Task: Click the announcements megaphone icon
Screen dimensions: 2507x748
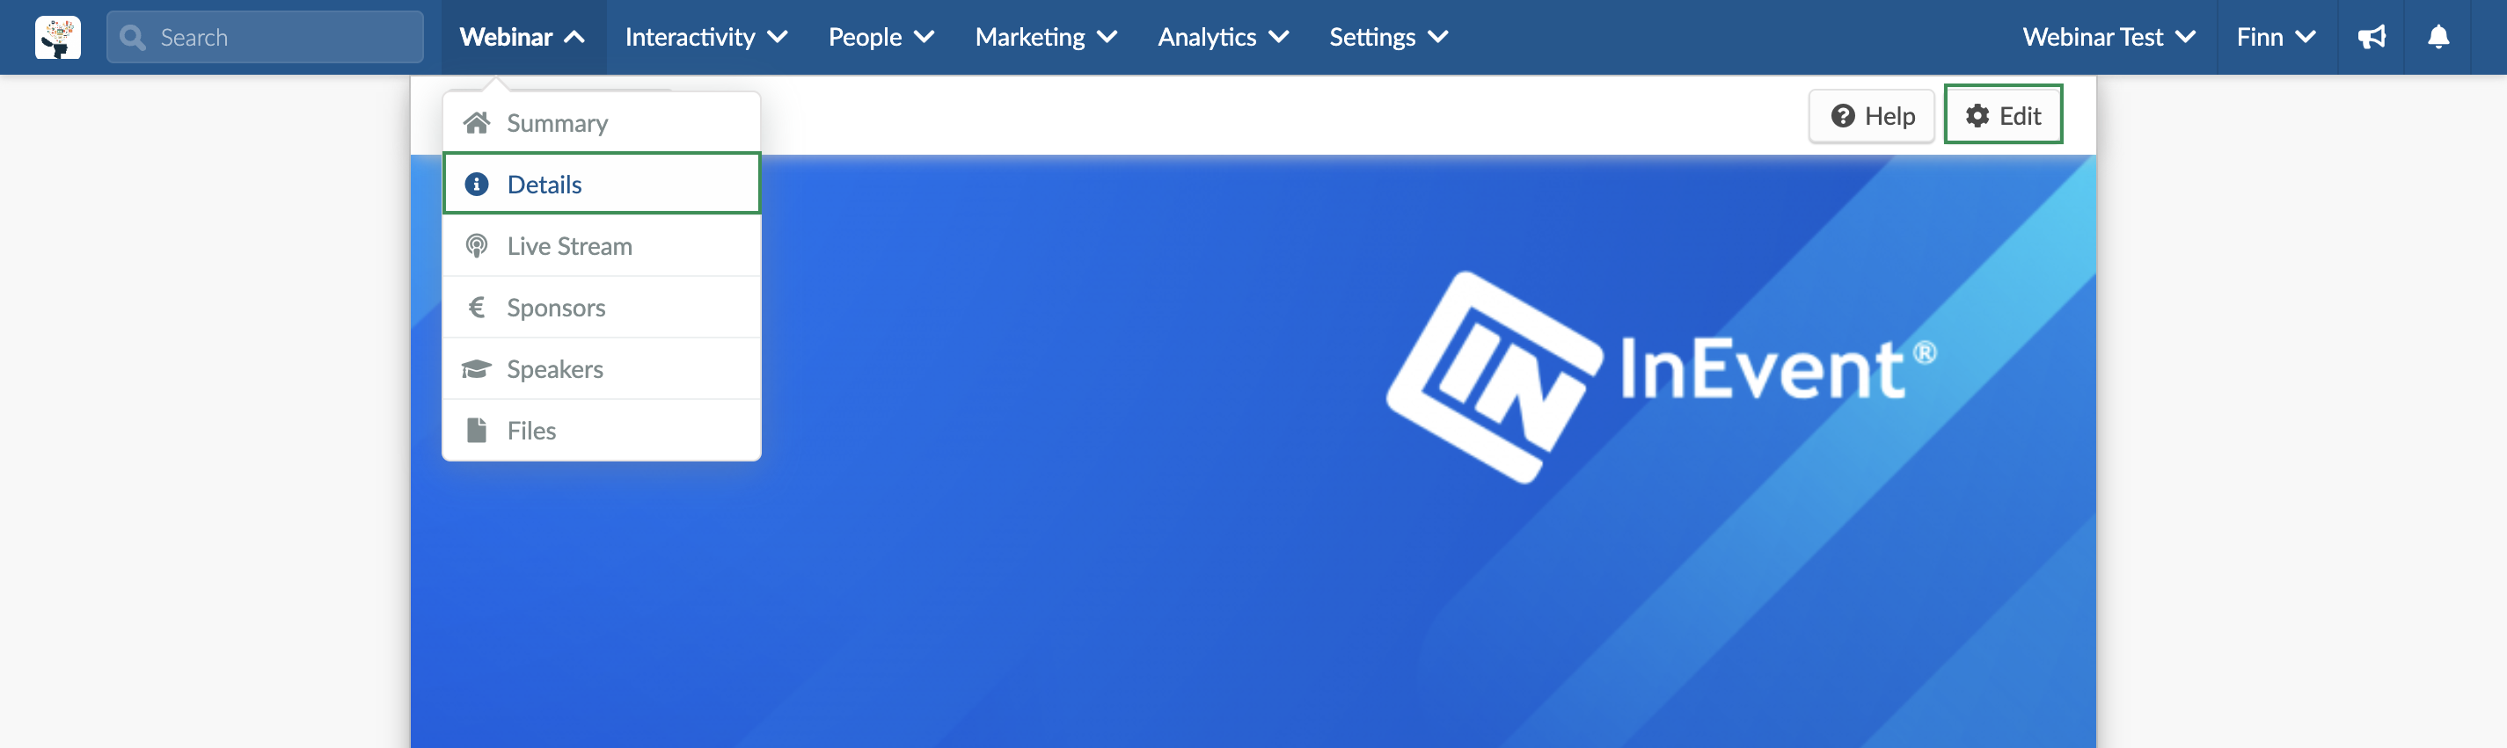Action: pos(2371,37)
